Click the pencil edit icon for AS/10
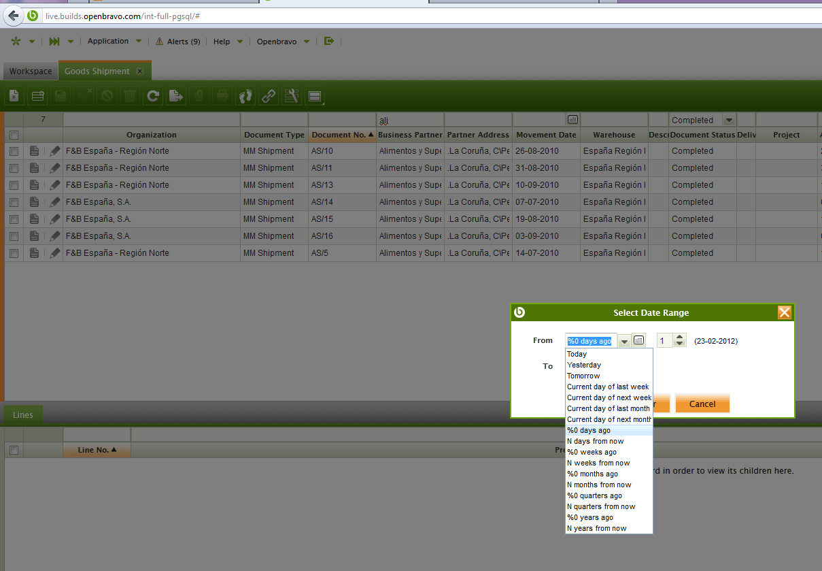The width and height of the screenshot is (822, 571). [54, 151]
